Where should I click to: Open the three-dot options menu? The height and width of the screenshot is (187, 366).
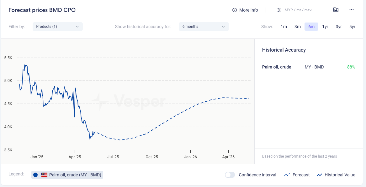pos(352,10)
